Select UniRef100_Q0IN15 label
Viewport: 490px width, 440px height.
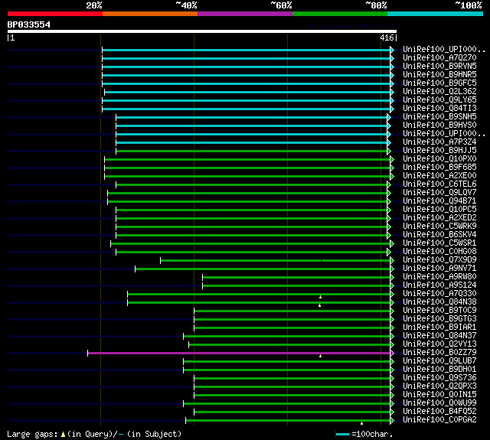[439, 395]
